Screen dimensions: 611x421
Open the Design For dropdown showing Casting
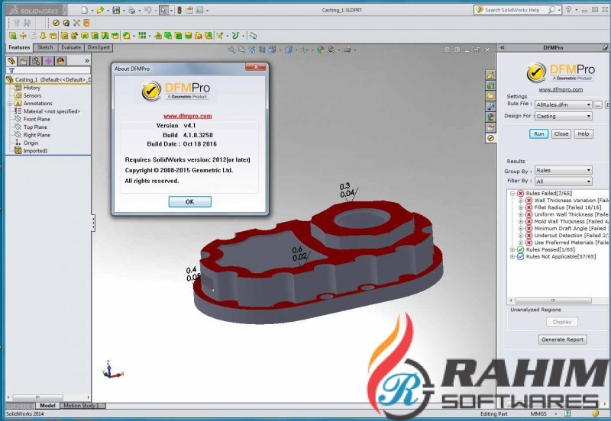564,116
